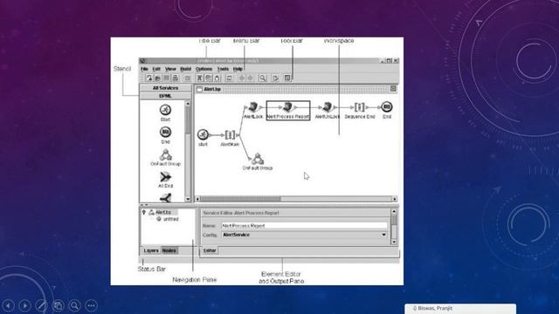
Task: Click workspace horizontal scrollbar right arrow
Action: pyautogui.click(x=395, y=199)
